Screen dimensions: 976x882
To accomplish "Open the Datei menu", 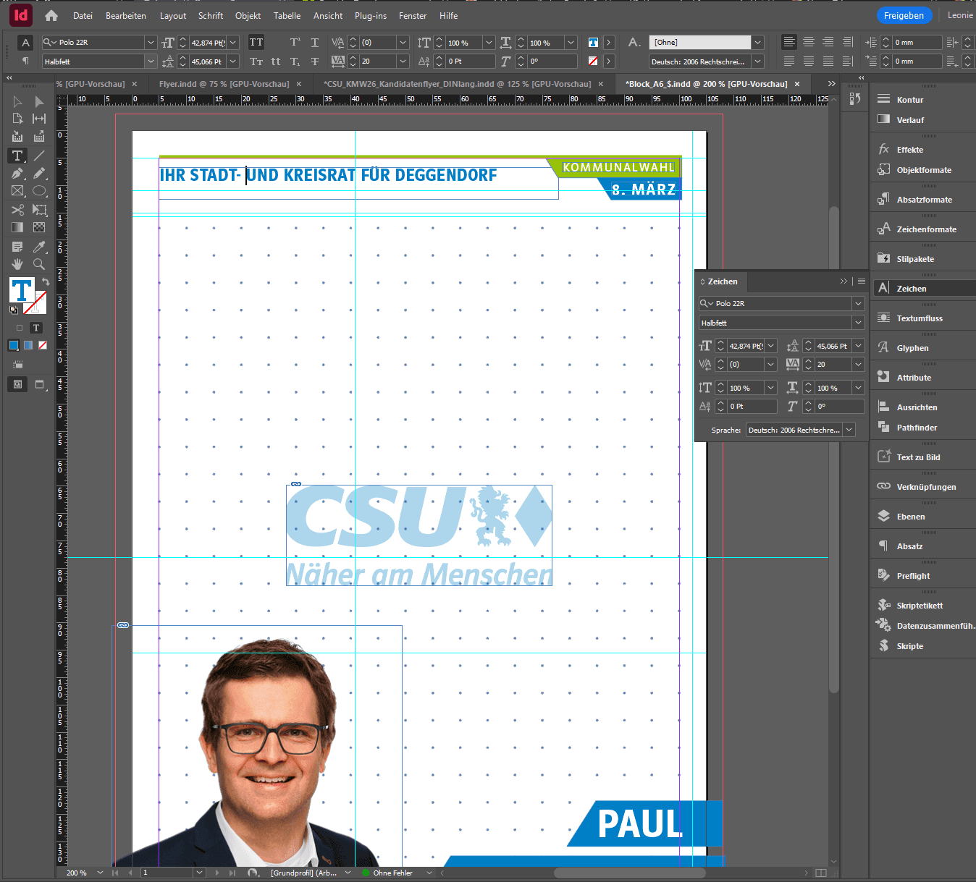I will pyautogui.click(x=83, y=15).
